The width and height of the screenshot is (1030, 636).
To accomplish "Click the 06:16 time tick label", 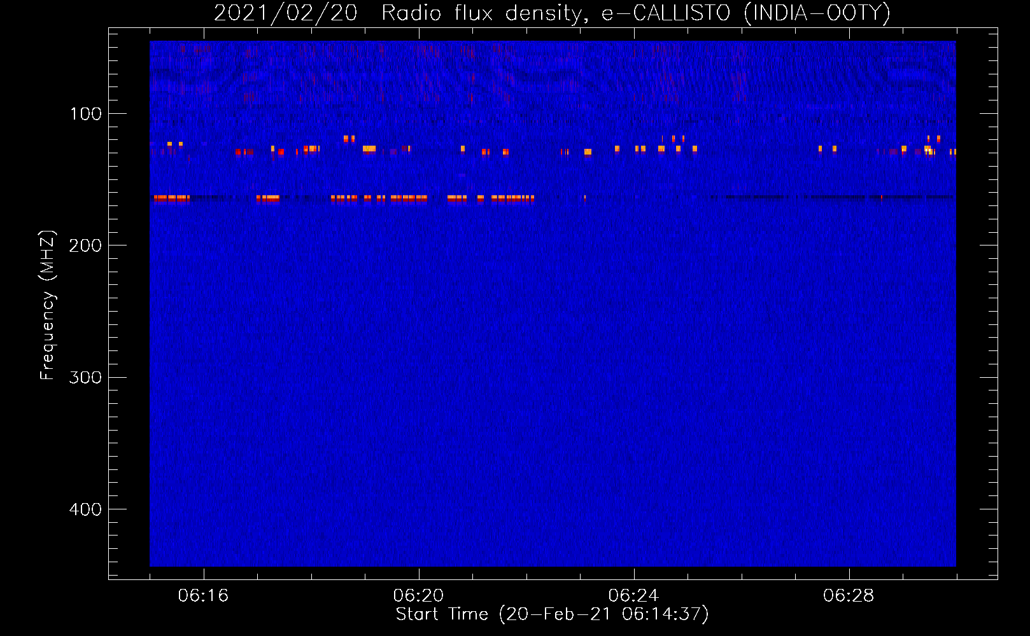I will coord(203,595).
